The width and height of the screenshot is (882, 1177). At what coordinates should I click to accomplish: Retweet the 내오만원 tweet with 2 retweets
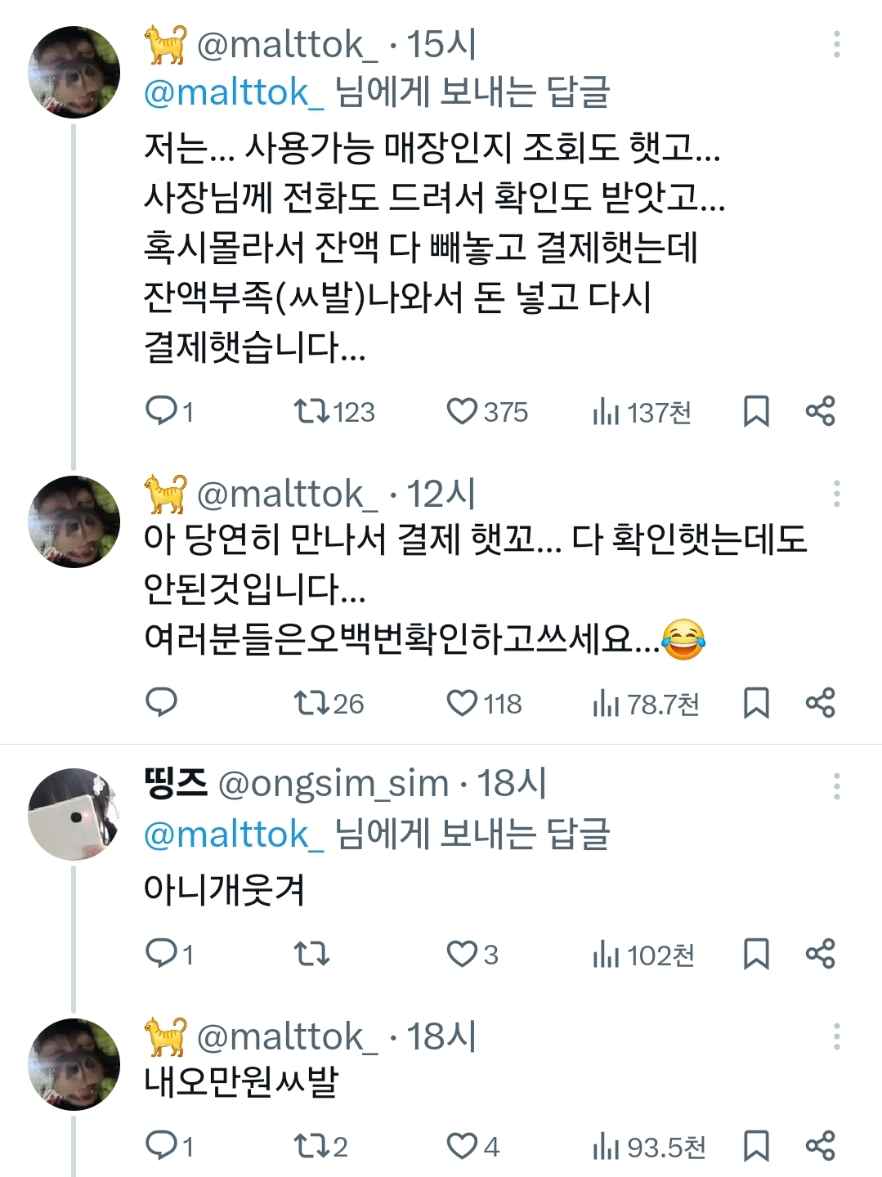pyautogui.click(x=311, y=1146)
